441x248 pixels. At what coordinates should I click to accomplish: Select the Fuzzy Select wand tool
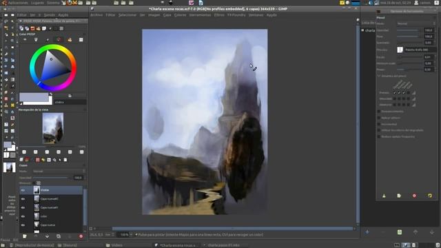12,21
